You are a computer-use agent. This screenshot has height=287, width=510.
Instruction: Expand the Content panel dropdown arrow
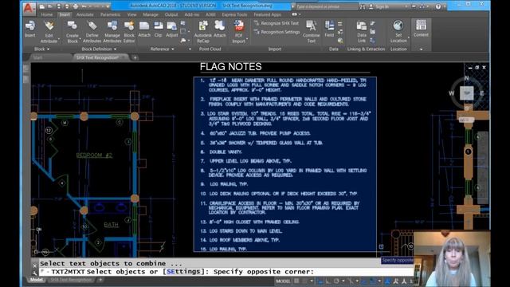click(x=422, y=49)
